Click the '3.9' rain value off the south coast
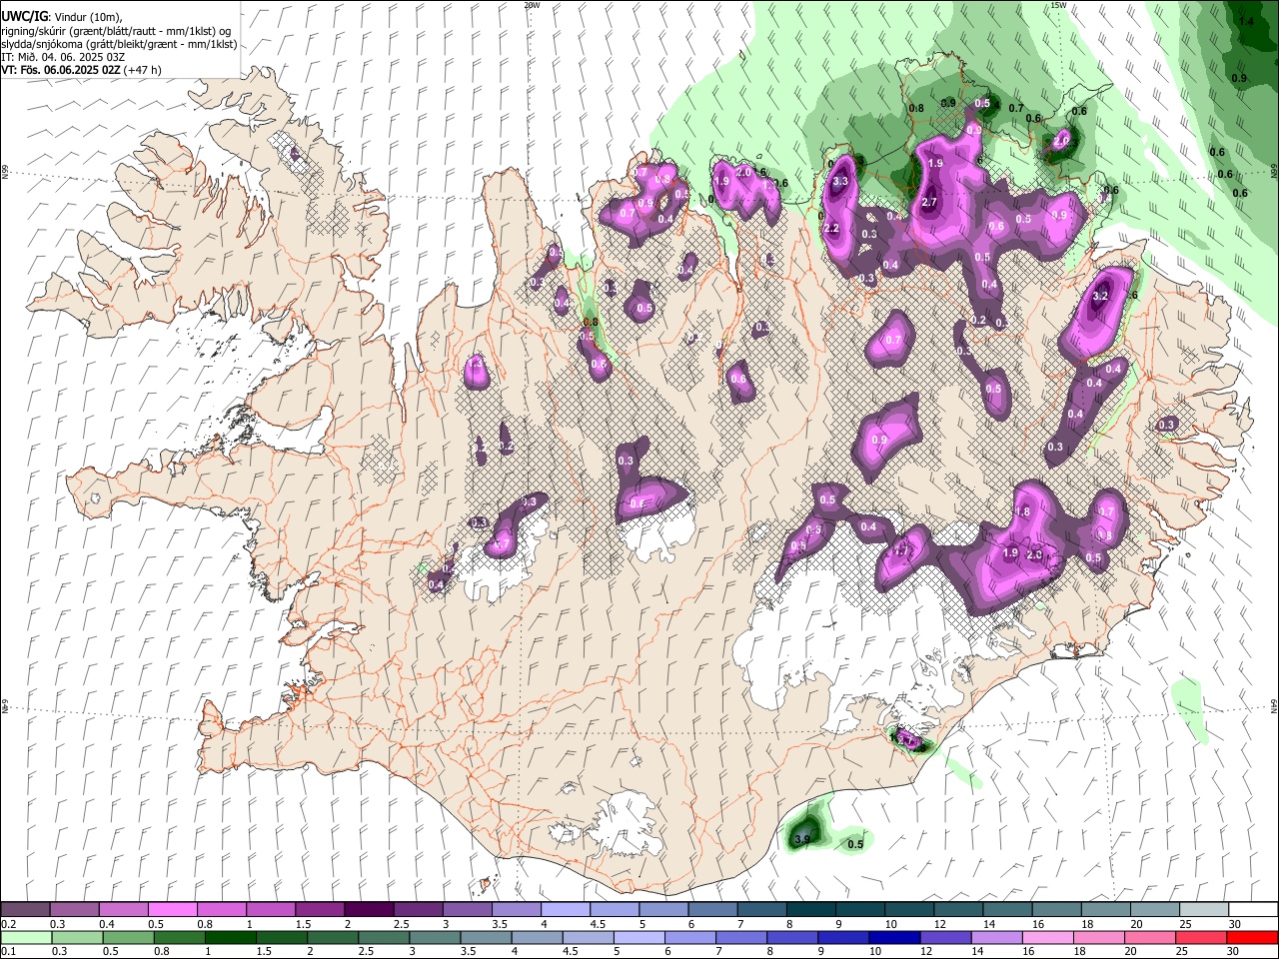The width and height of the screenshot is (1279, 959). point(802,840)
